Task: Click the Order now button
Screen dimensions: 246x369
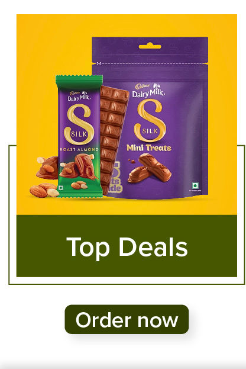Action: point(127,319)
